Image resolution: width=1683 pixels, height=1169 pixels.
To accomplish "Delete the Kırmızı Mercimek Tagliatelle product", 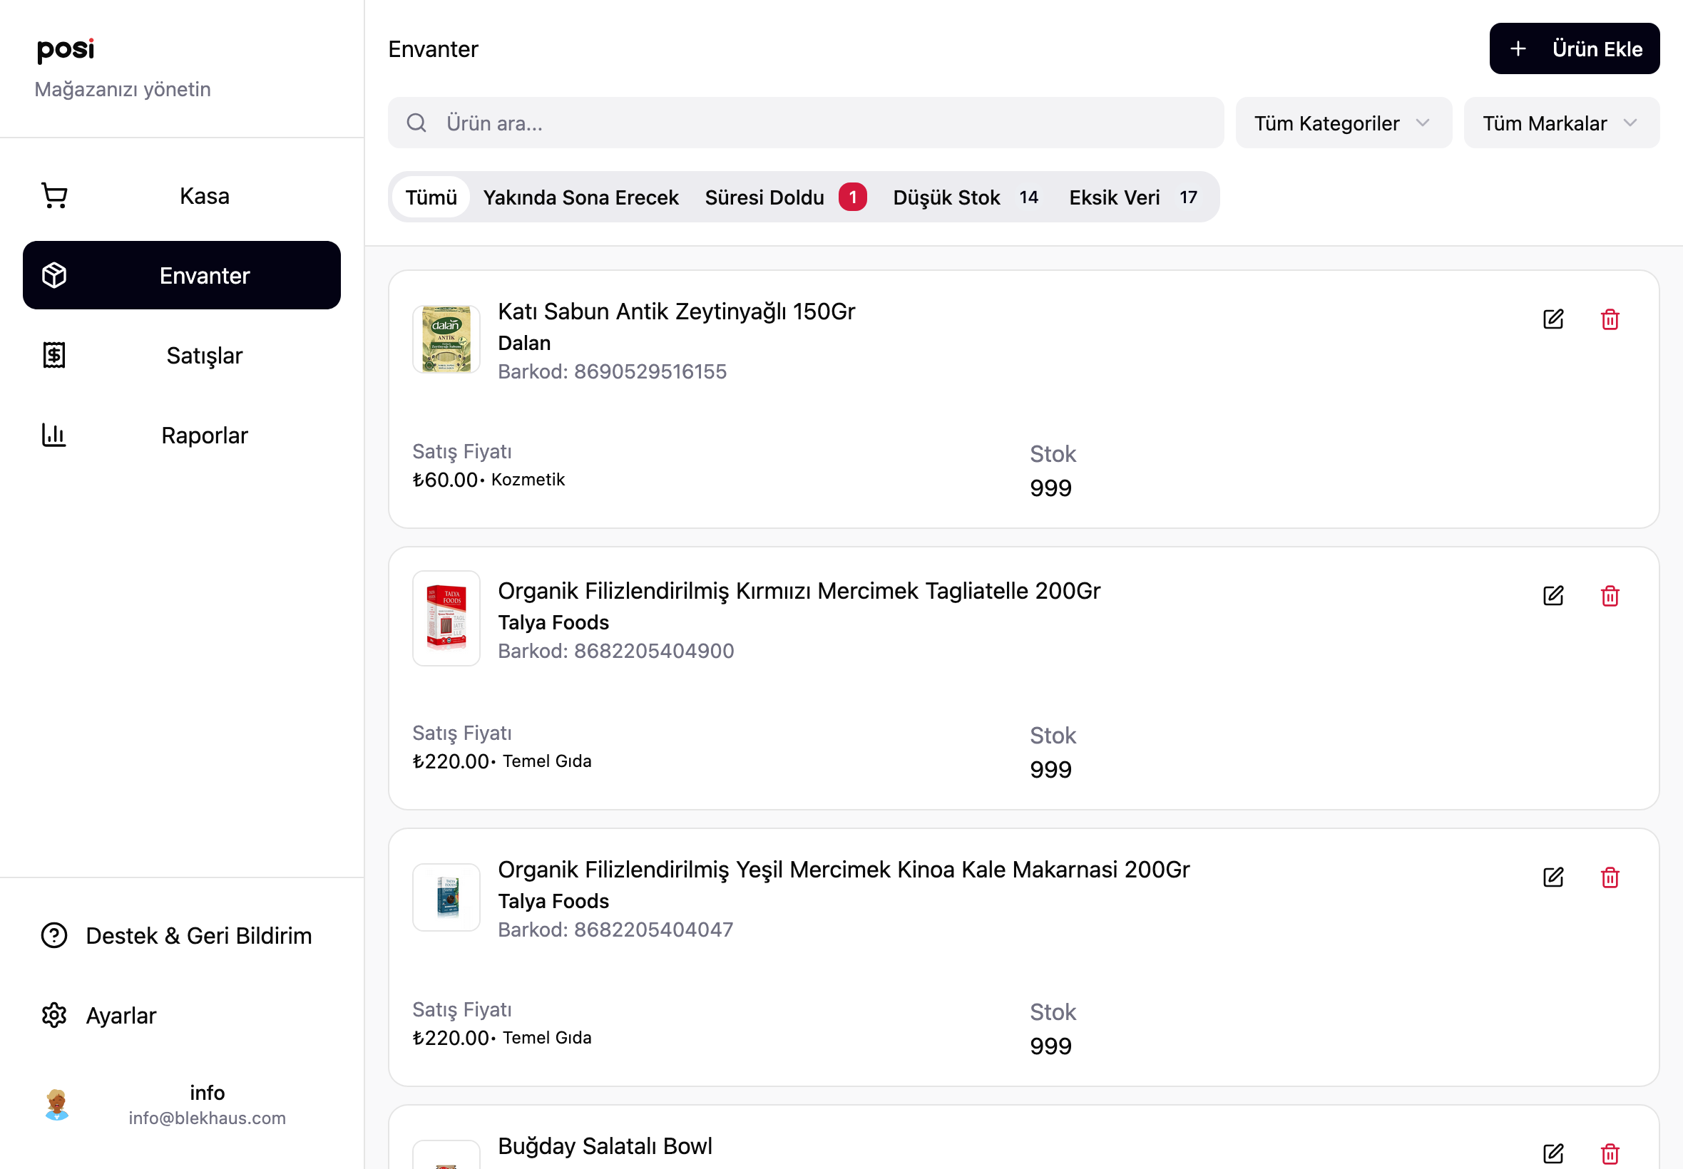I will pyautogui.click(x=1610, y=595).
